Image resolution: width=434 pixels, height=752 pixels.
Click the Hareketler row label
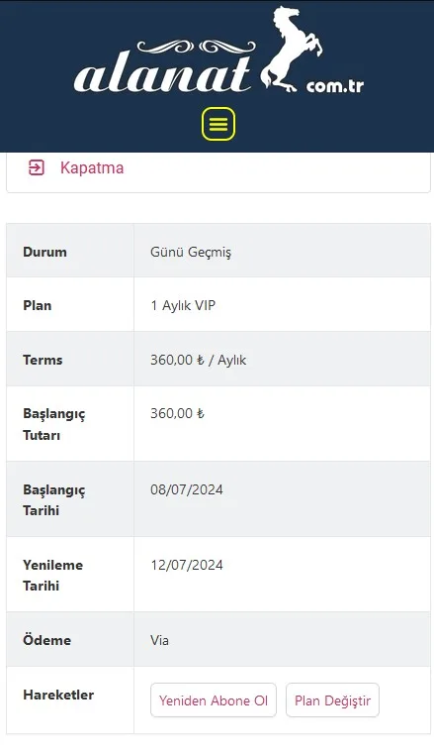pos(58,695)
